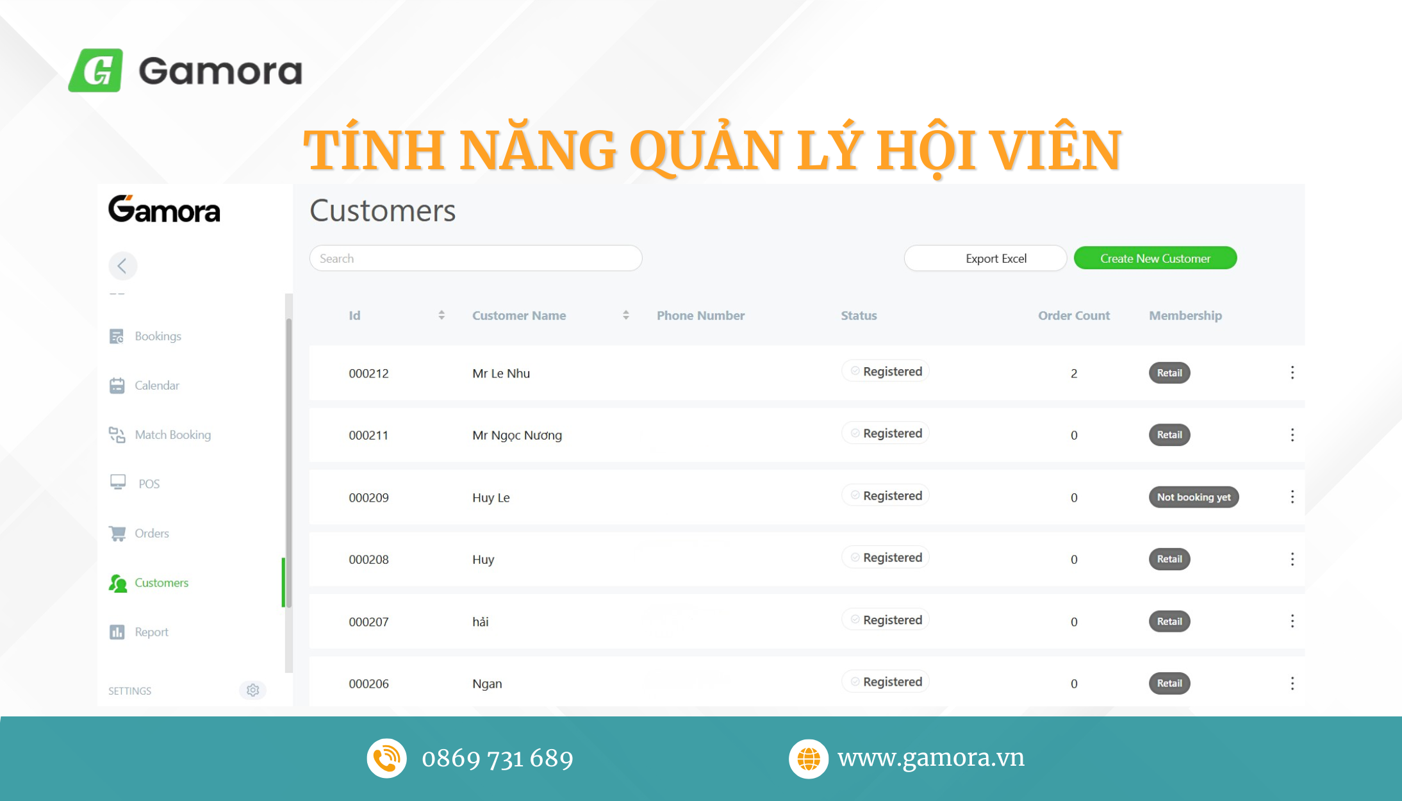Select the Bookings icon in sidebar
The width and height of the screenshot is (1402, 801).
(117, 336)
